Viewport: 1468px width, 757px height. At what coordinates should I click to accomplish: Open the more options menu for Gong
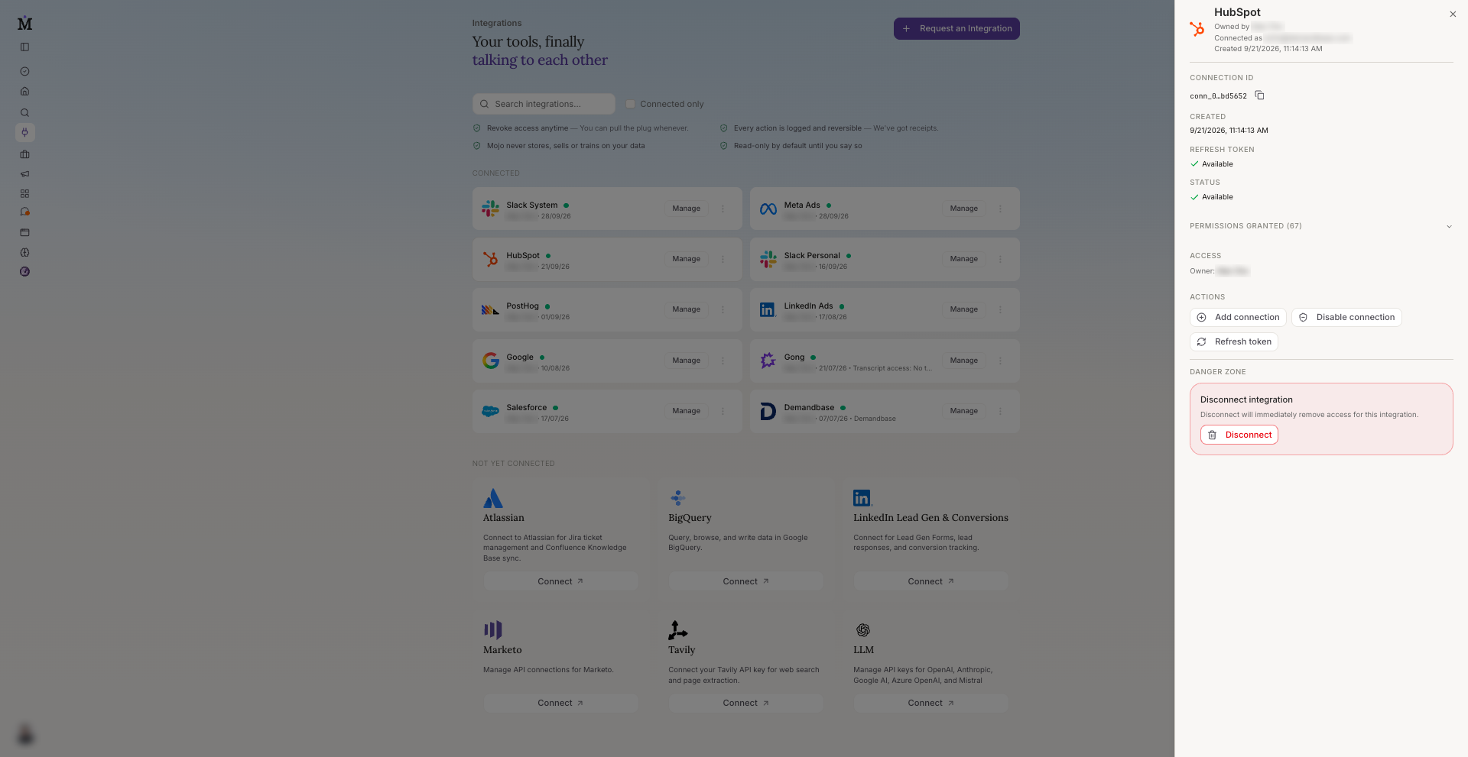(1000, 361)
